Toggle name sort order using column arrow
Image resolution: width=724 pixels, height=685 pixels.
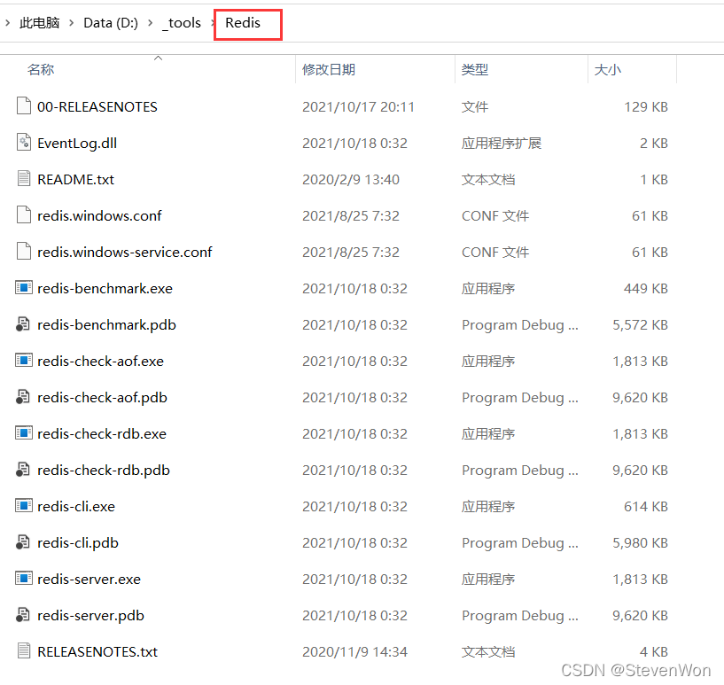click(158, 58)
